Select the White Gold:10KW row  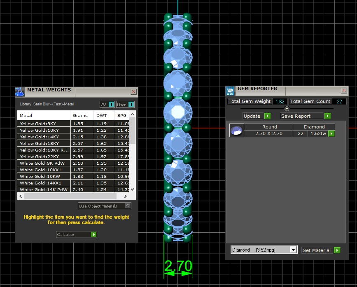73,176
